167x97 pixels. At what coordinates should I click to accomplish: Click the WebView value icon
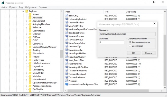pos(67,81)
